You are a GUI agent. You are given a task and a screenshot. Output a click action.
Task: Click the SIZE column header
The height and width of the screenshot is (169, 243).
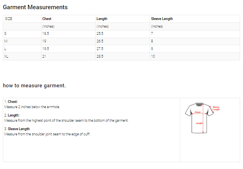point(8,19)
